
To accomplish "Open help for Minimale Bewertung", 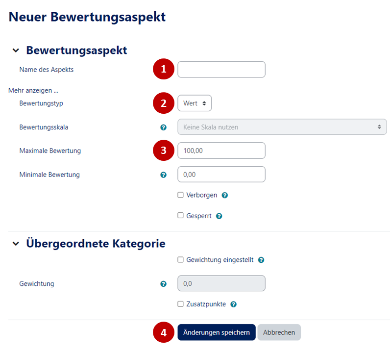I will [x=164, y=175].
